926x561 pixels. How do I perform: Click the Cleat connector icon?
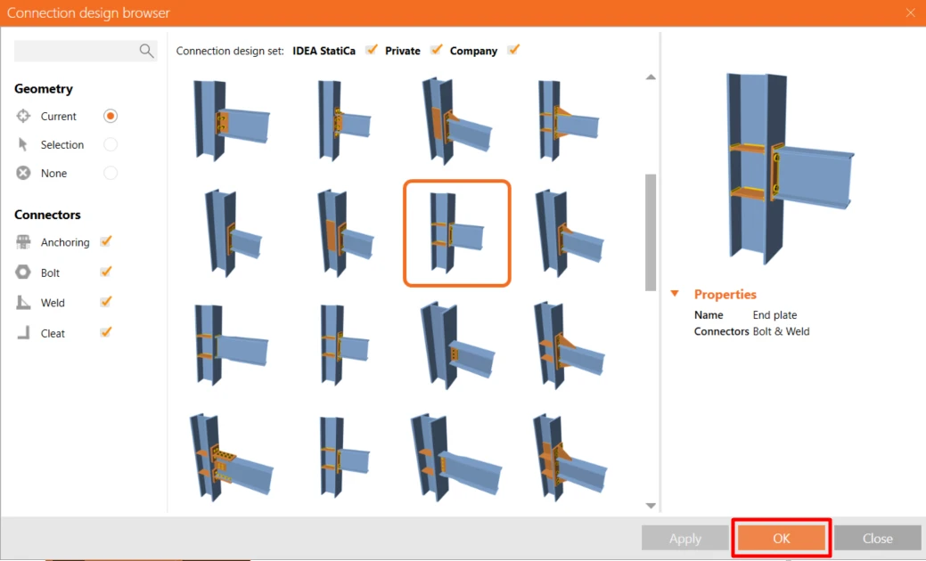23,333
